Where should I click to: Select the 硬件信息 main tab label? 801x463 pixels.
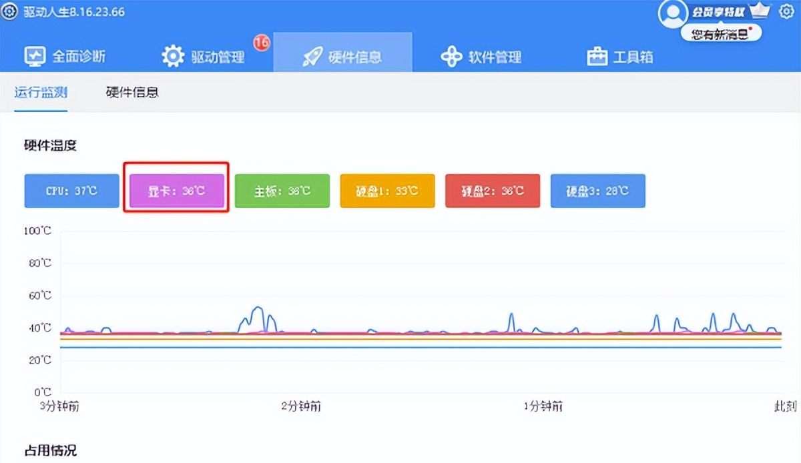click(355, 57)
